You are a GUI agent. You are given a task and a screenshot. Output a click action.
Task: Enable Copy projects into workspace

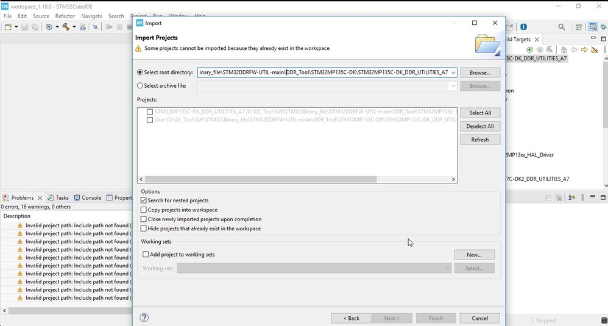[x=143, y=210]
